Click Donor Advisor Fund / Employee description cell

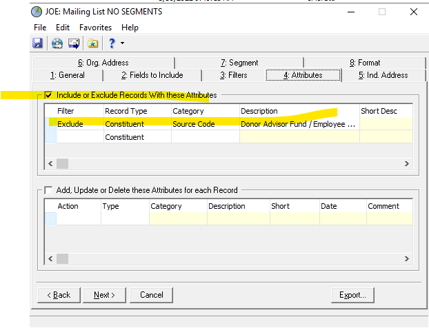coord(299,124)
